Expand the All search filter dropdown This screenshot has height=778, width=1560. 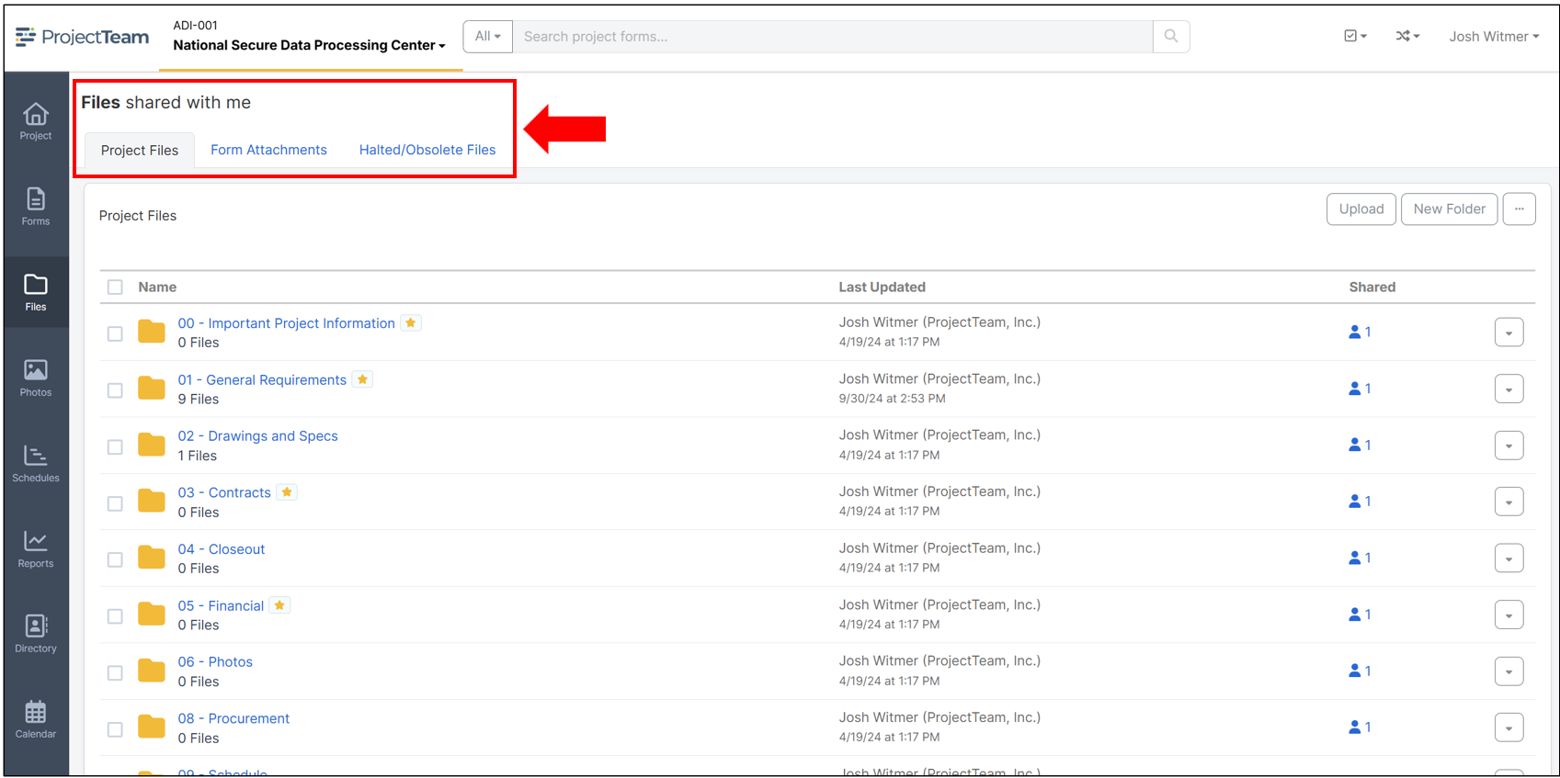tap(487, 37)
